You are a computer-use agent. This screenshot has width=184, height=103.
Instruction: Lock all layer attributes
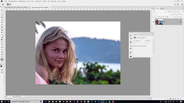pyautogui.click(x=167, y=17)
